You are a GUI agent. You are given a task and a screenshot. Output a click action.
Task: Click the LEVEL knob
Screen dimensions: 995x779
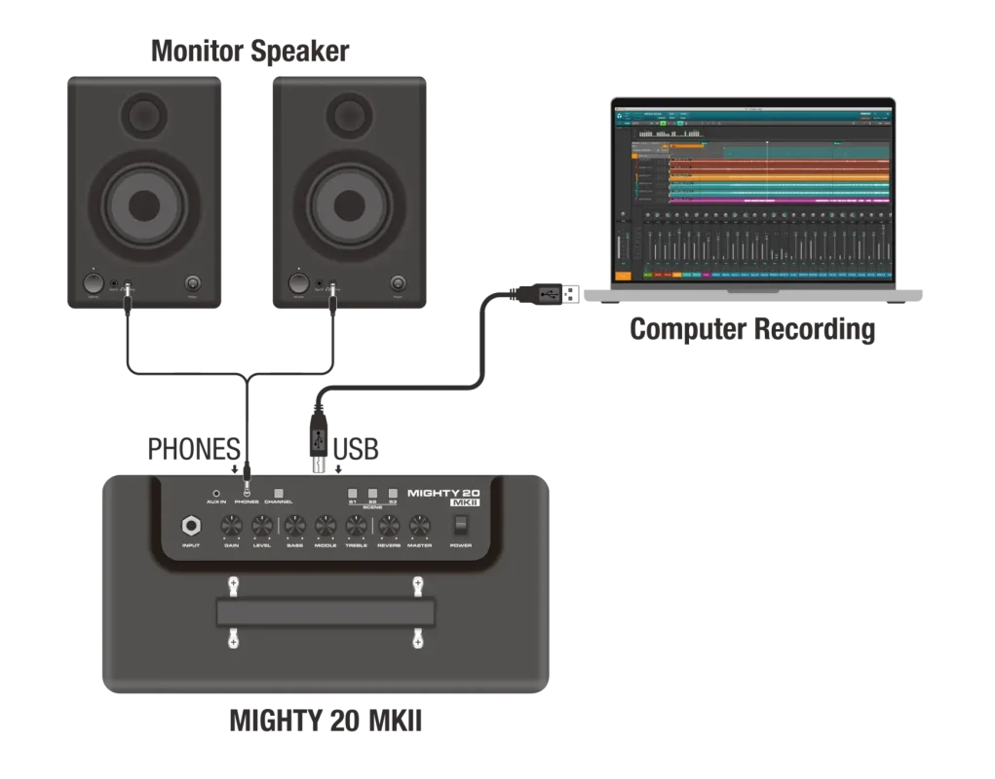tap(262, 526)
